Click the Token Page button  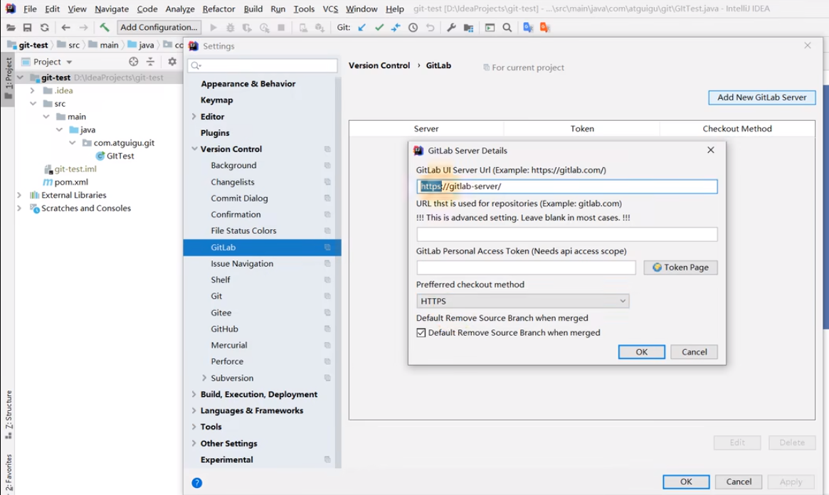680,267
